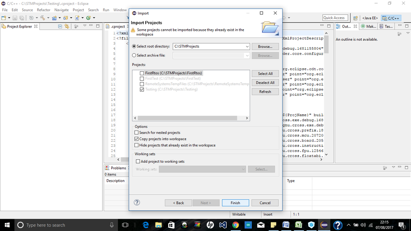Click the Build (hammer) toolbar icon

pyautogui.click(x=42, y=18)
